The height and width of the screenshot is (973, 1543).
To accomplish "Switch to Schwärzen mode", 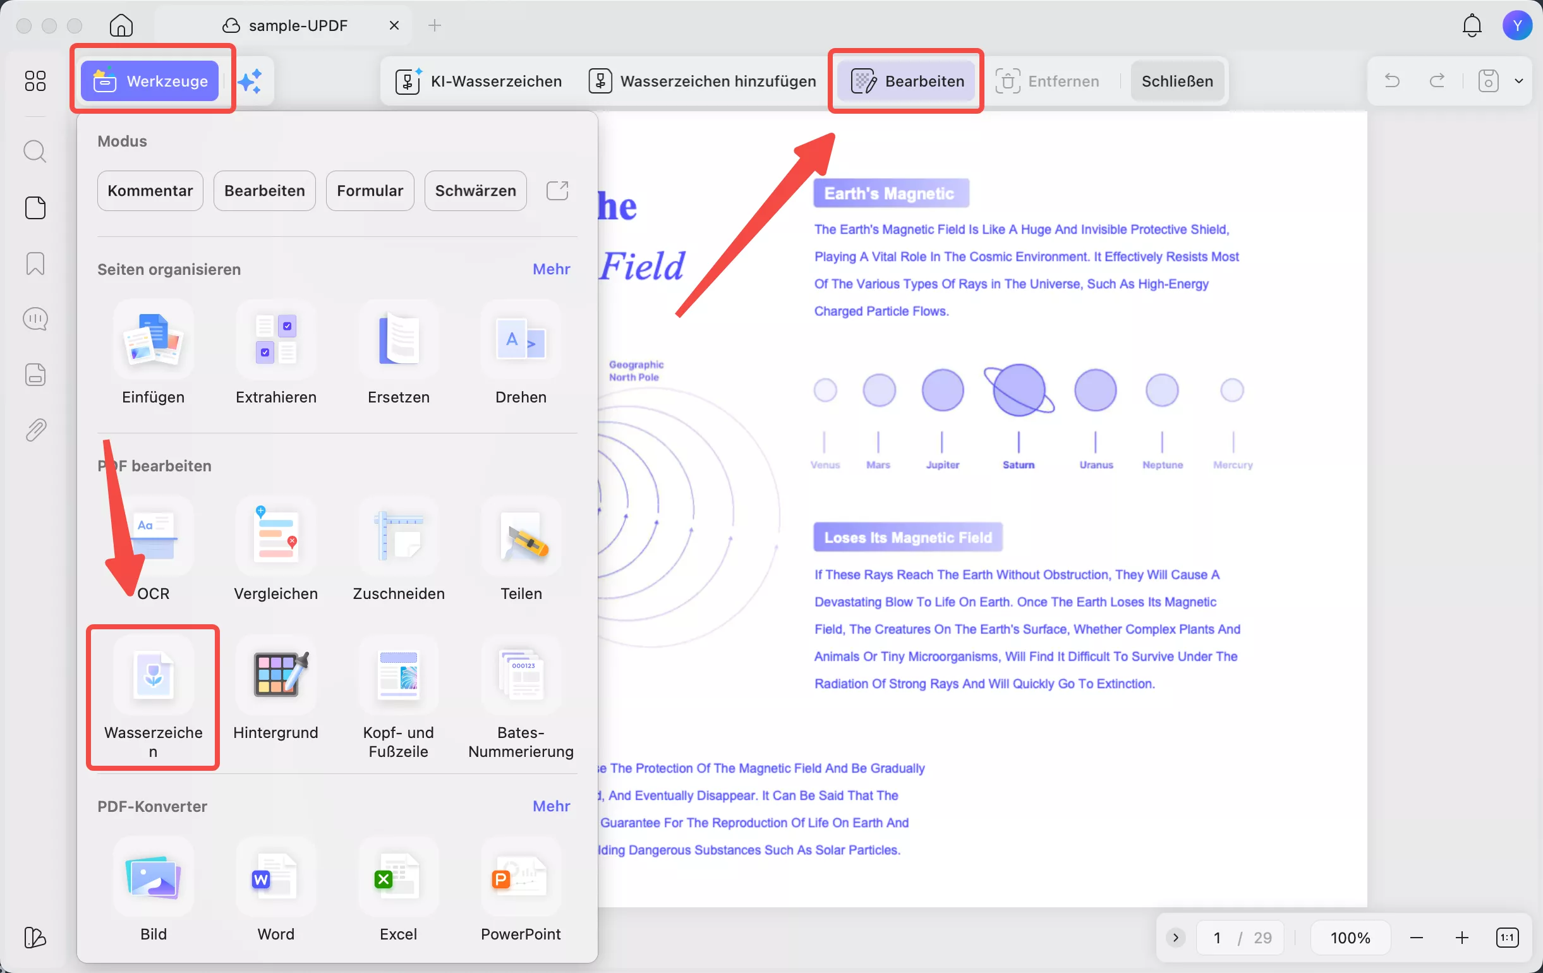I will point(475,191).
